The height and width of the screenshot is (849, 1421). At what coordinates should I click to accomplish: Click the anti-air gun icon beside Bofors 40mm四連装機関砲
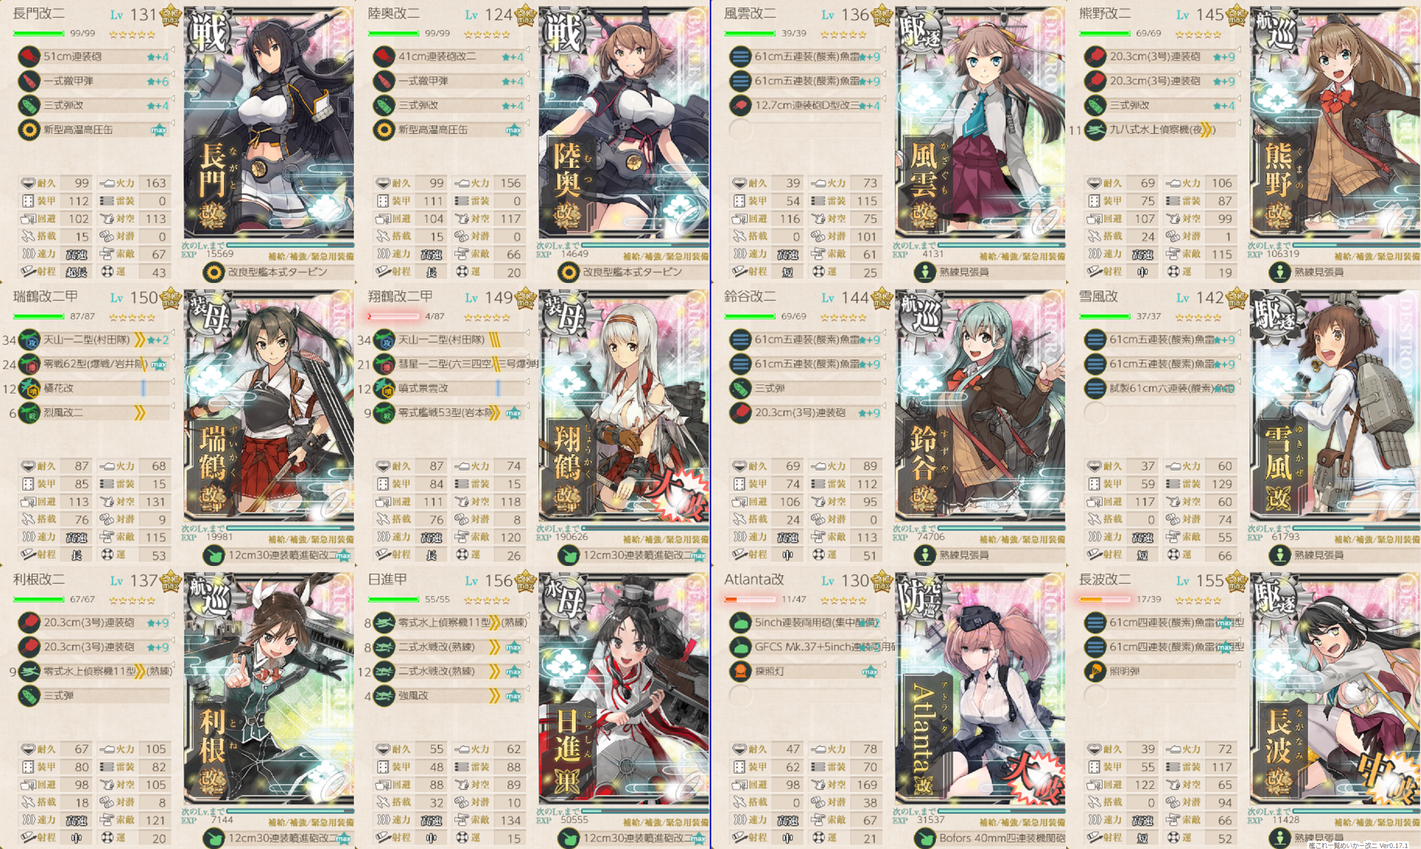925,839
